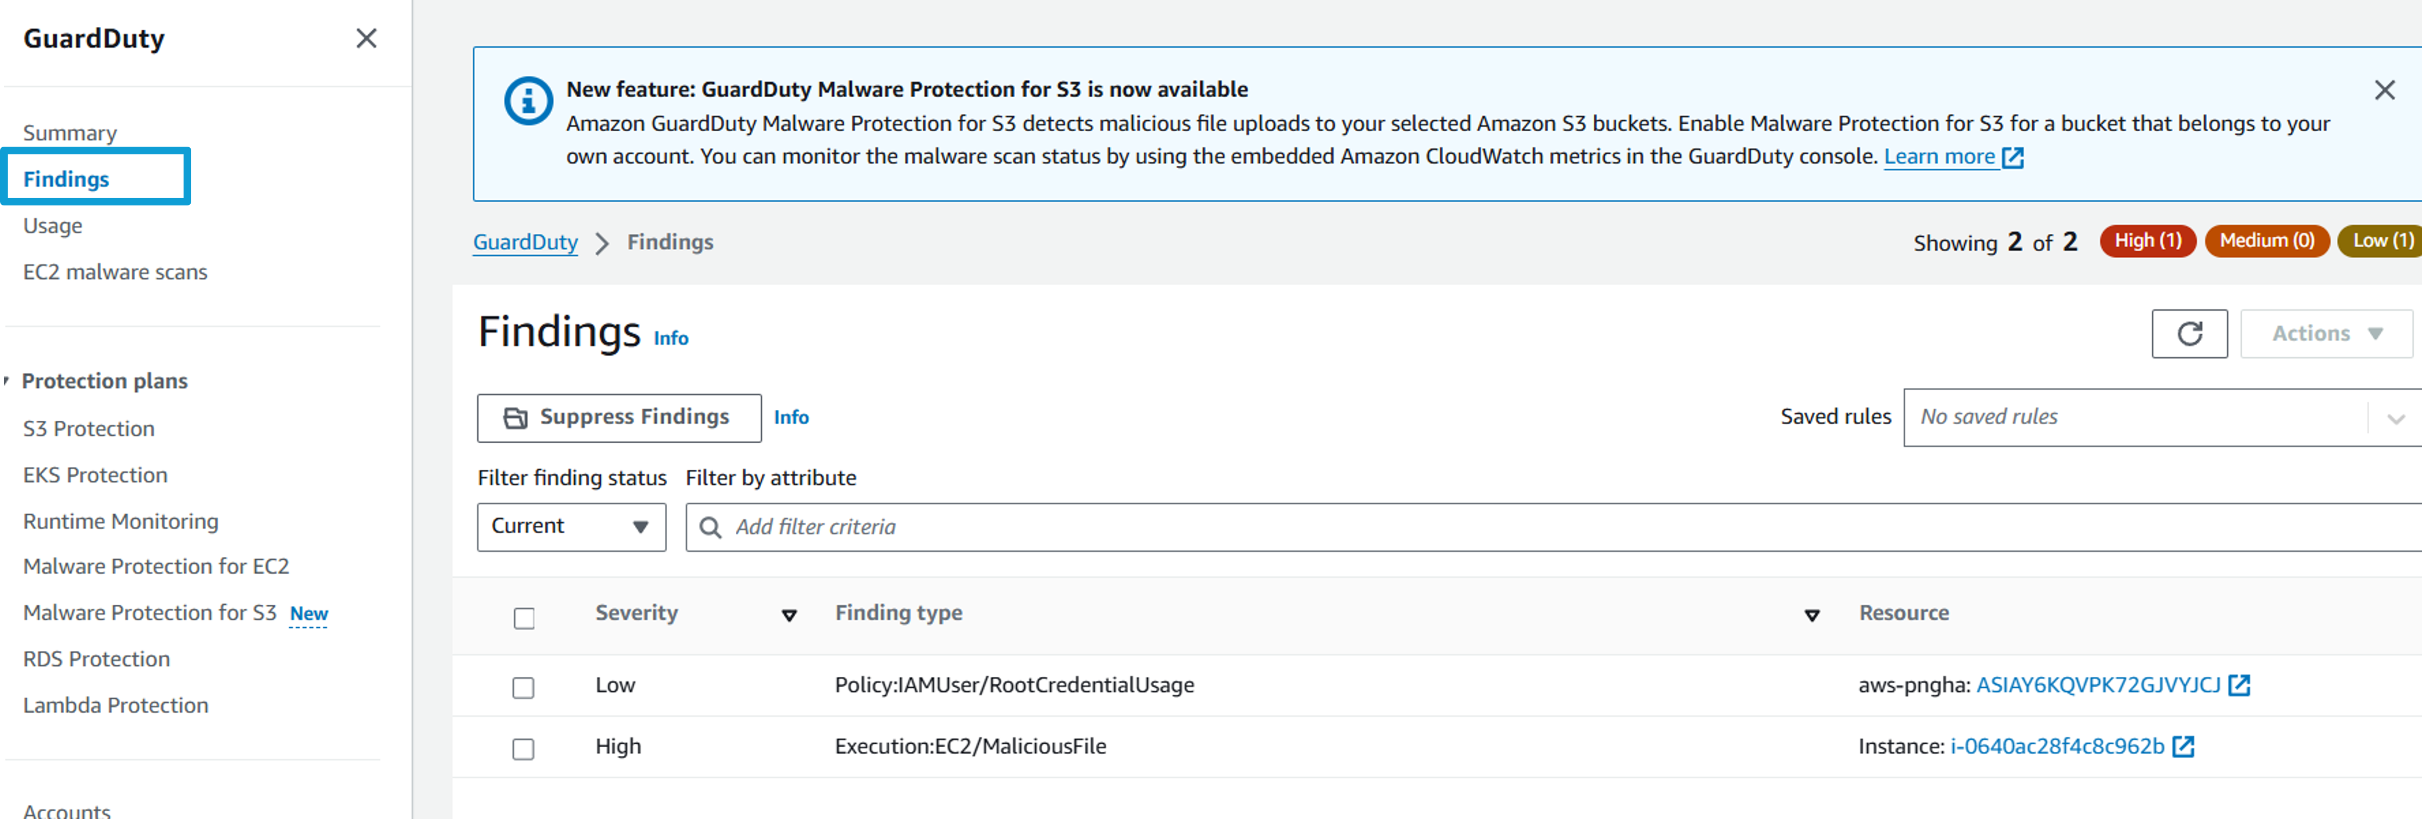Open external link icon for instance i-0640ac28f4c8c962b
Image resolution: width=2422 pixels, height=819 pixels.
(x=2183, y=746)
